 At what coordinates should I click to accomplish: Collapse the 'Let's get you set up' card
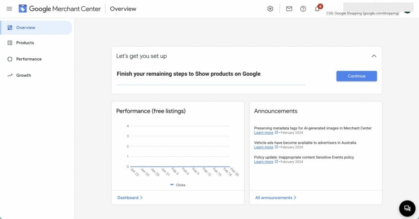(x=374, y=56)
